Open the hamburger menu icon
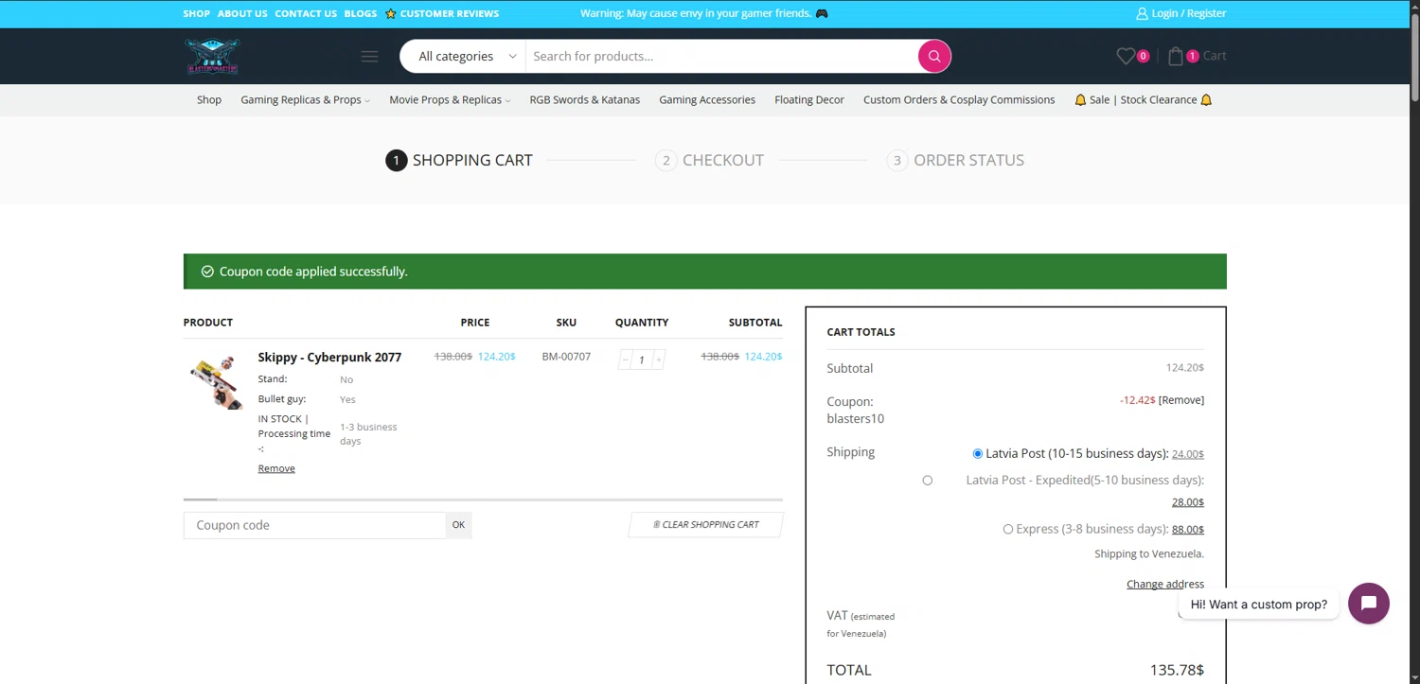The image size is (1420, 684). 369,57
